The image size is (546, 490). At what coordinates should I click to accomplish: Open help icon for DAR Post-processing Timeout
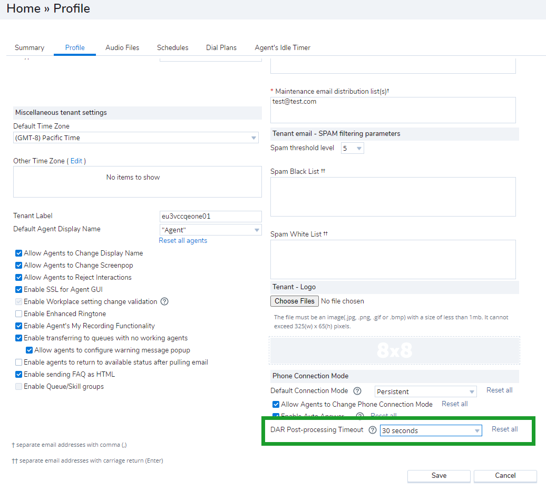(373, 430)
